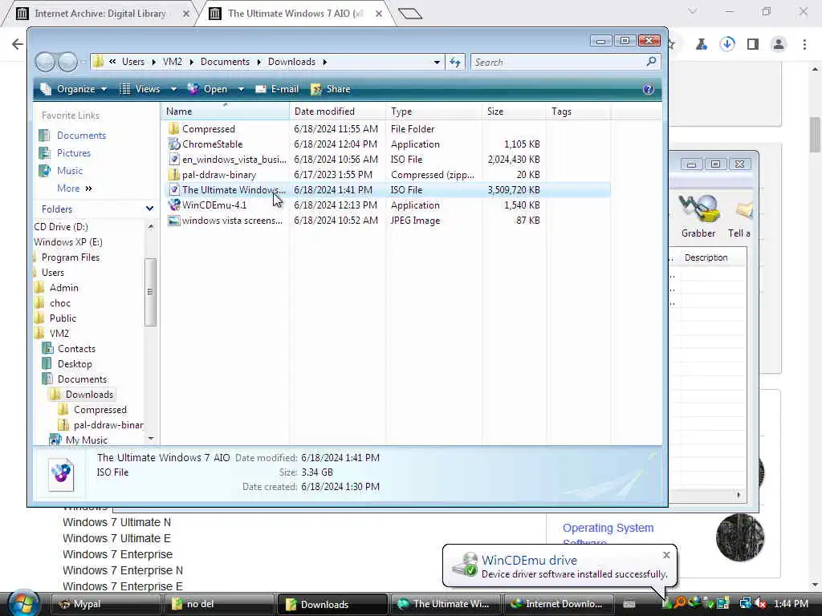The image size is (822, 616).
Task: Open the address bar history dropdown
Action: point(437,62)
